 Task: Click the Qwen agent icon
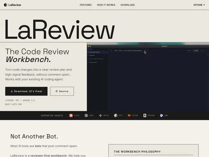point(161,115)
